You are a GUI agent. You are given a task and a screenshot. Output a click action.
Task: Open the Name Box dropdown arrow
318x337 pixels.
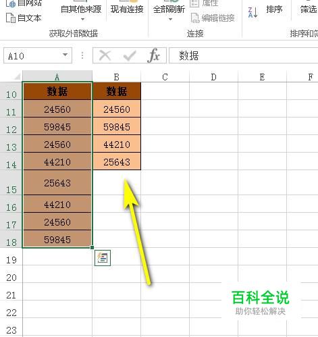[65, 55]
